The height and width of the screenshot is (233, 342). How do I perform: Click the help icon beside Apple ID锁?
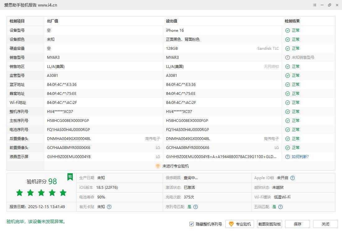(293, 178)
